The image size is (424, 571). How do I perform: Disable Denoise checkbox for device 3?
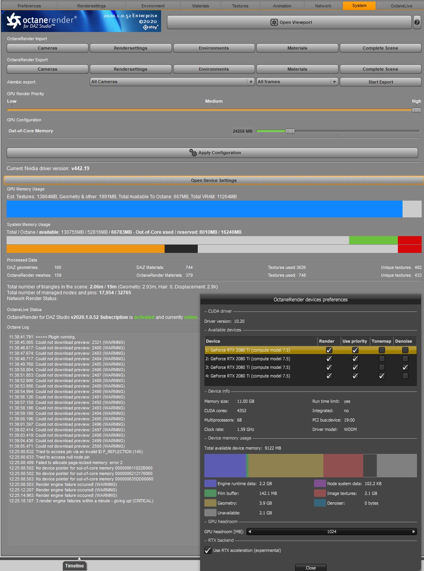tap(405, 367)
